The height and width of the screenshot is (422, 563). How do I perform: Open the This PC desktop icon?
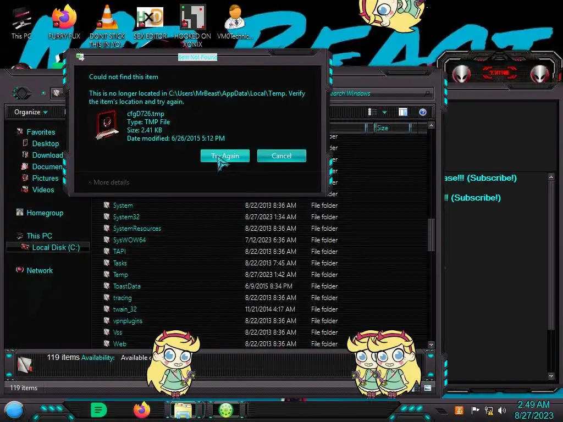coord(21,23)
